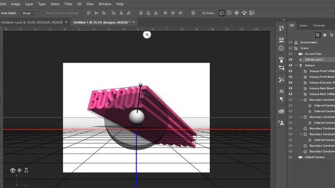
Task: Toggle visibility of Default Camera
Action: point(291,157)
